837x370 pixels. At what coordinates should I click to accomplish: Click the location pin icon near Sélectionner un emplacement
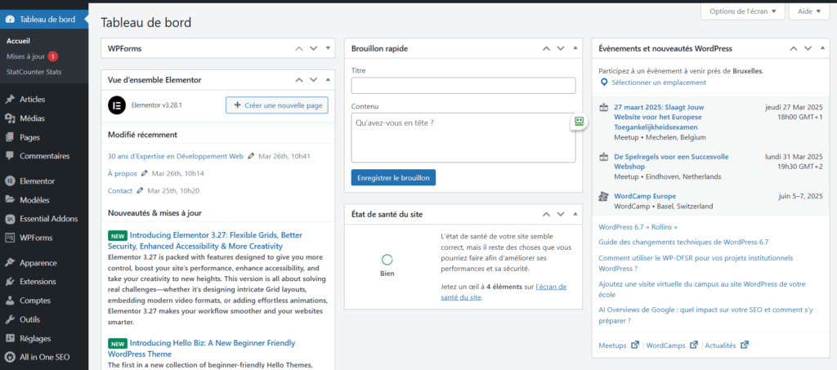click(604, 82)
